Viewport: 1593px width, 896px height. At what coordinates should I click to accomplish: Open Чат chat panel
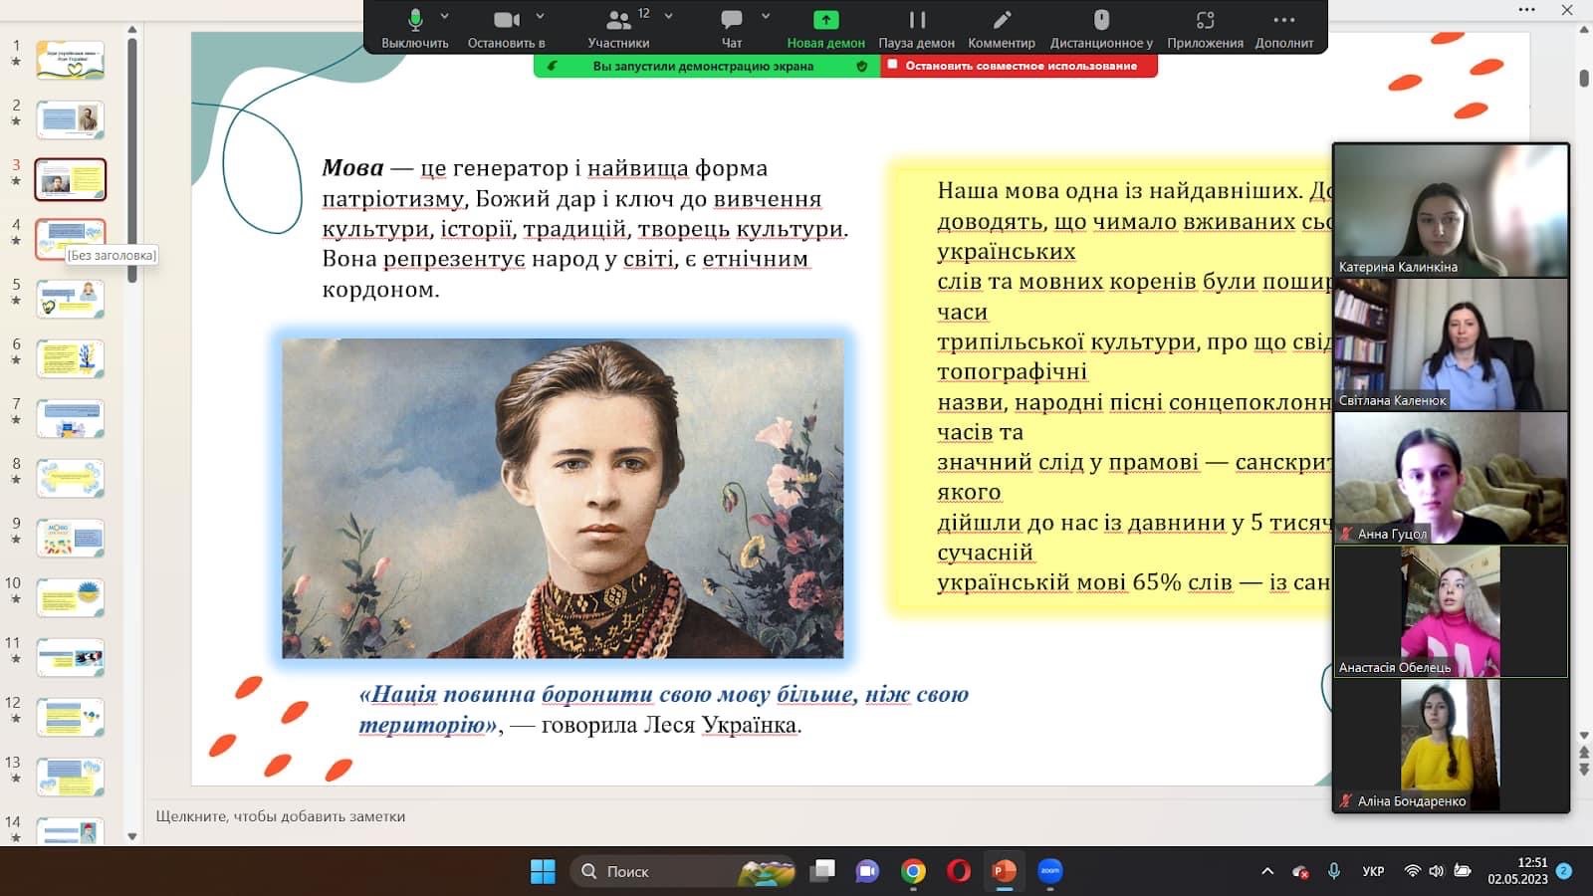click(x=732, y=28)
